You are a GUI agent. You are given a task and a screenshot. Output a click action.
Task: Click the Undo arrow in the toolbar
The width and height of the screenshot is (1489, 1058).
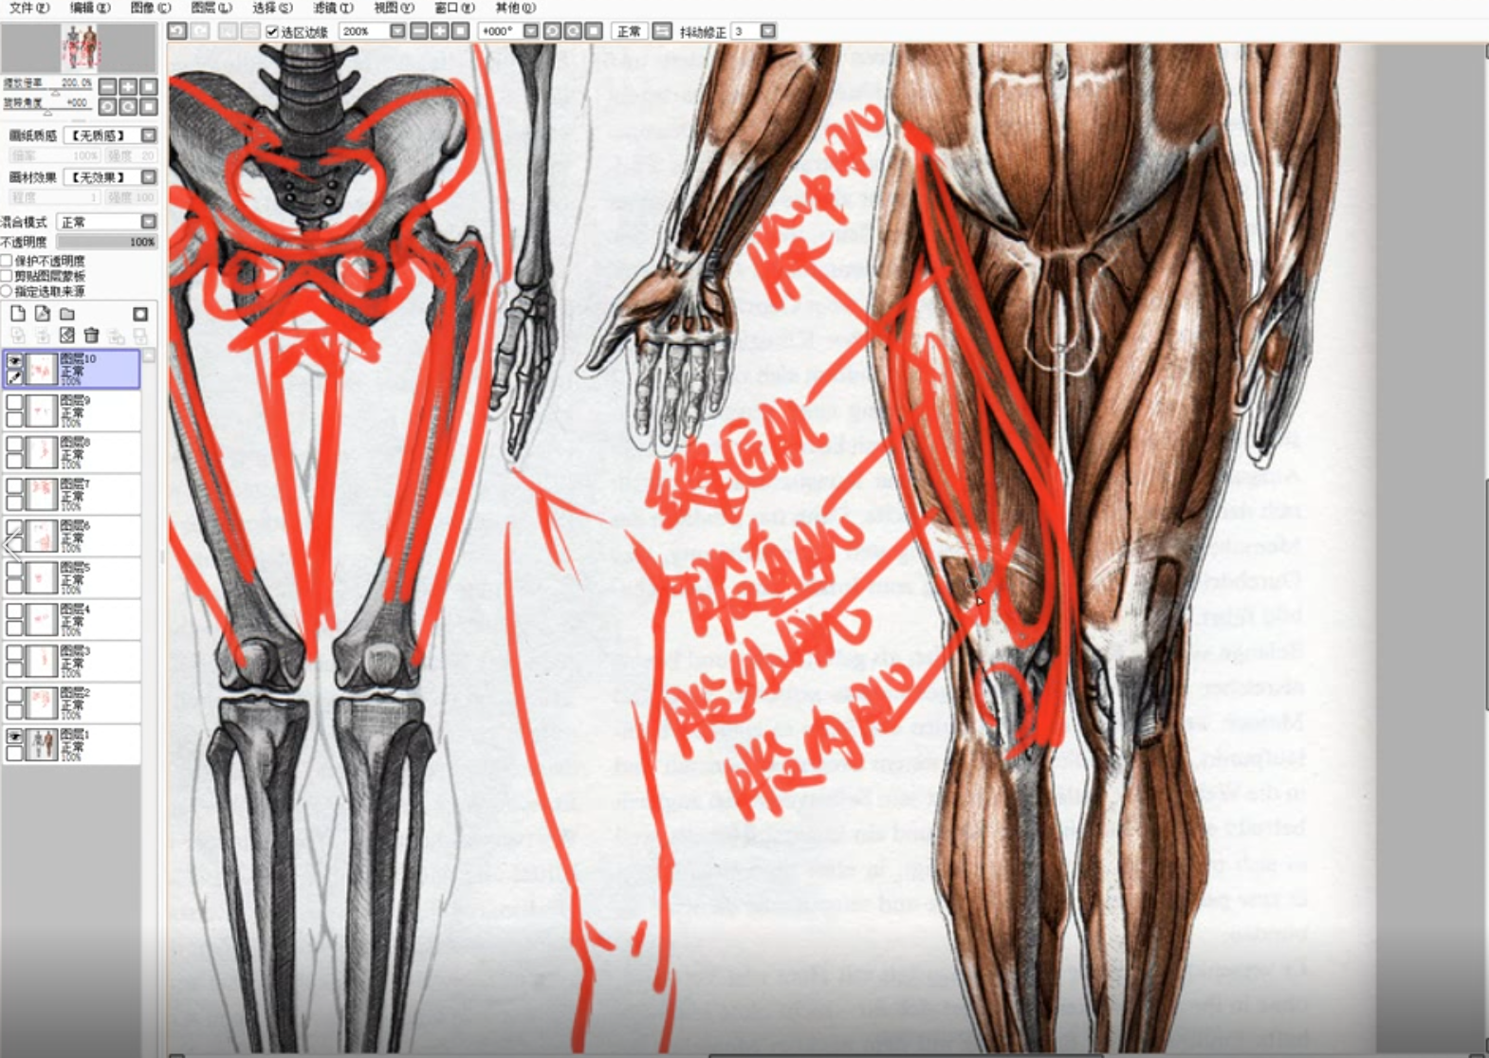[177, 31]
